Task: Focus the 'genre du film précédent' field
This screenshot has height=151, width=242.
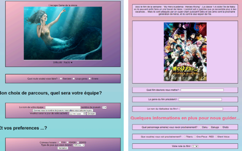Action: point(200,99)
